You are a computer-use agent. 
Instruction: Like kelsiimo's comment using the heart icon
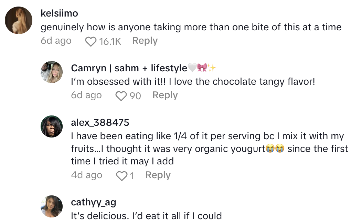(x=90, y=41)
